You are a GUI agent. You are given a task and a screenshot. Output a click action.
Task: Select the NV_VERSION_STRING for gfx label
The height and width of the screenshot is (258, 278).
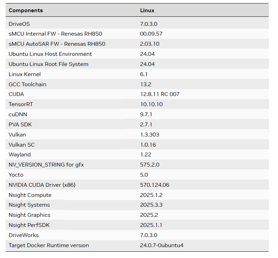coord(46,165)
